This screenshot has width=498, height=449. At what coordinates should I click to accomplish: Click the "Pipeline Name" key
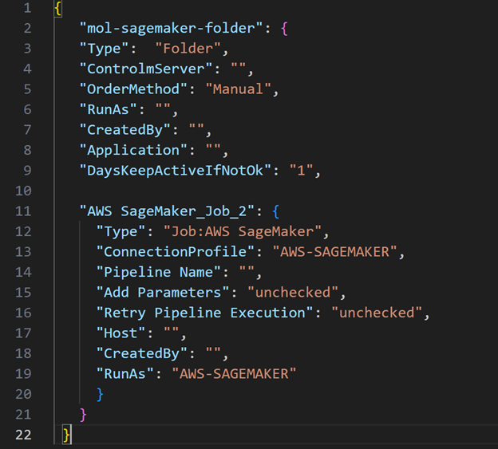pos(159,272)
